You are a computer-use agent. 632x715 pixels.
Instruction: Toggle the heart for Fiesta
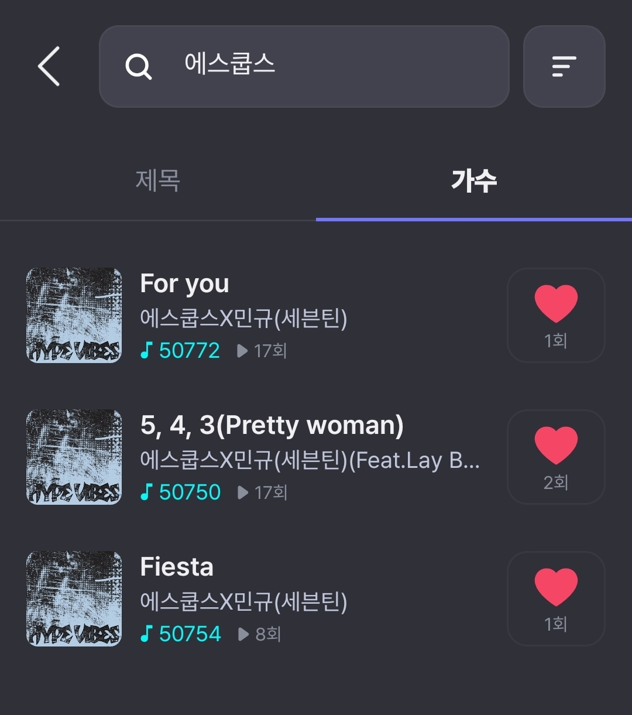tap(555, 588)
